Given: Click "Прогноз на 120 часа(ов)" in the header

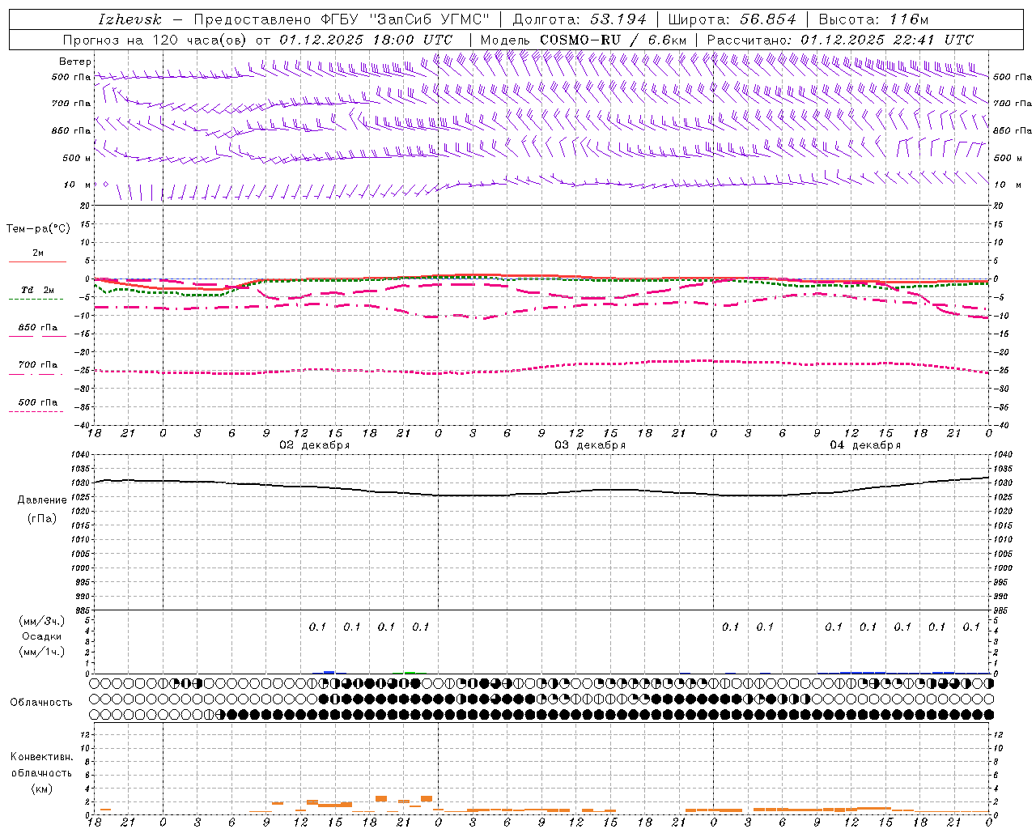Looking at the screenshot, I should pyautogui.click(x=155, y=40).
